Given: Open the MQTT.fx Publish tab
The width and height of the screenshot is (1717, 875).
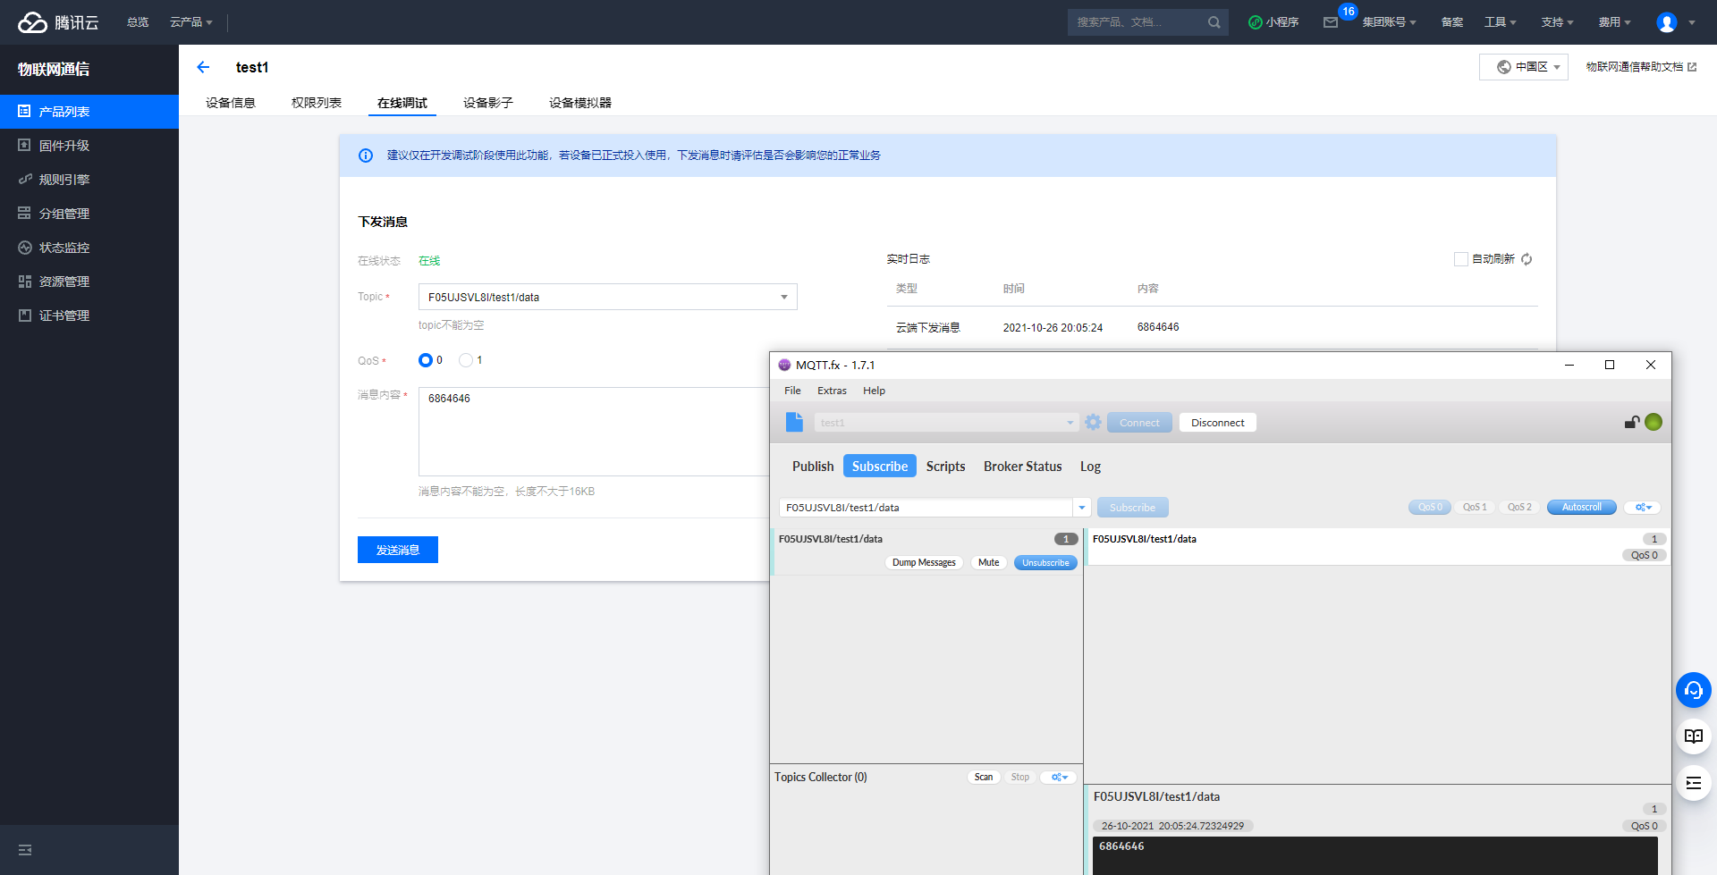Looking at the screenshot, I should coord(813,467).
